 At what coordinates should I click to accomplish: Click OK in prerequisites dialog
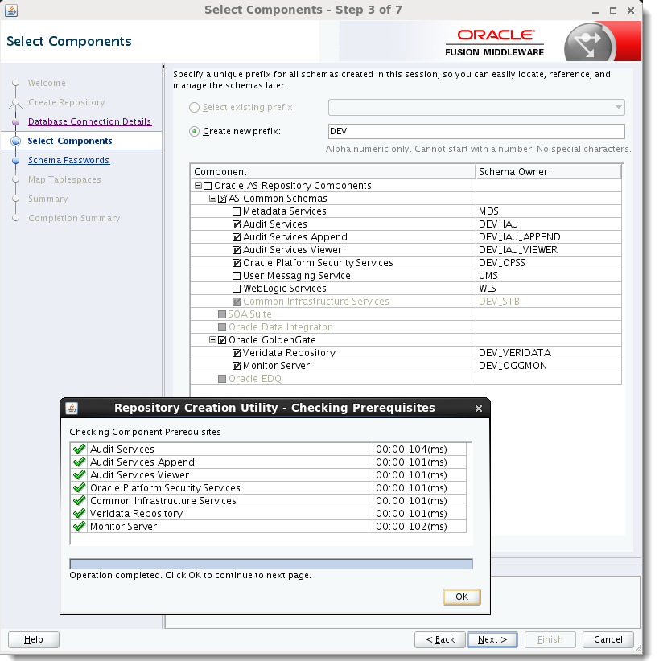point(462,597)
